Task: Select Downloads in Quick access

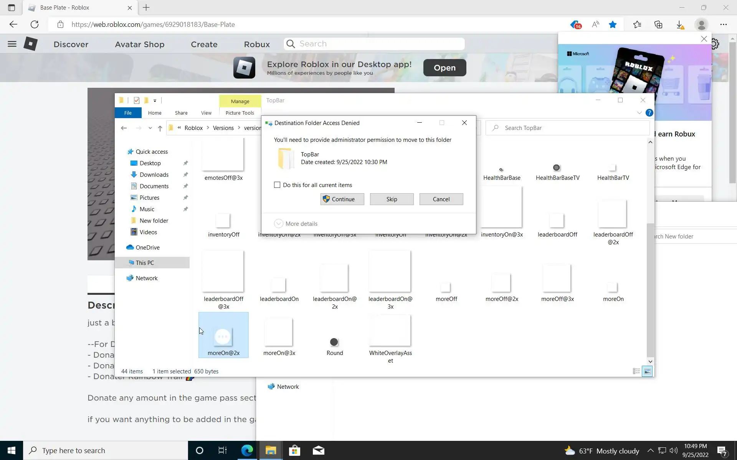Action: 154,174
